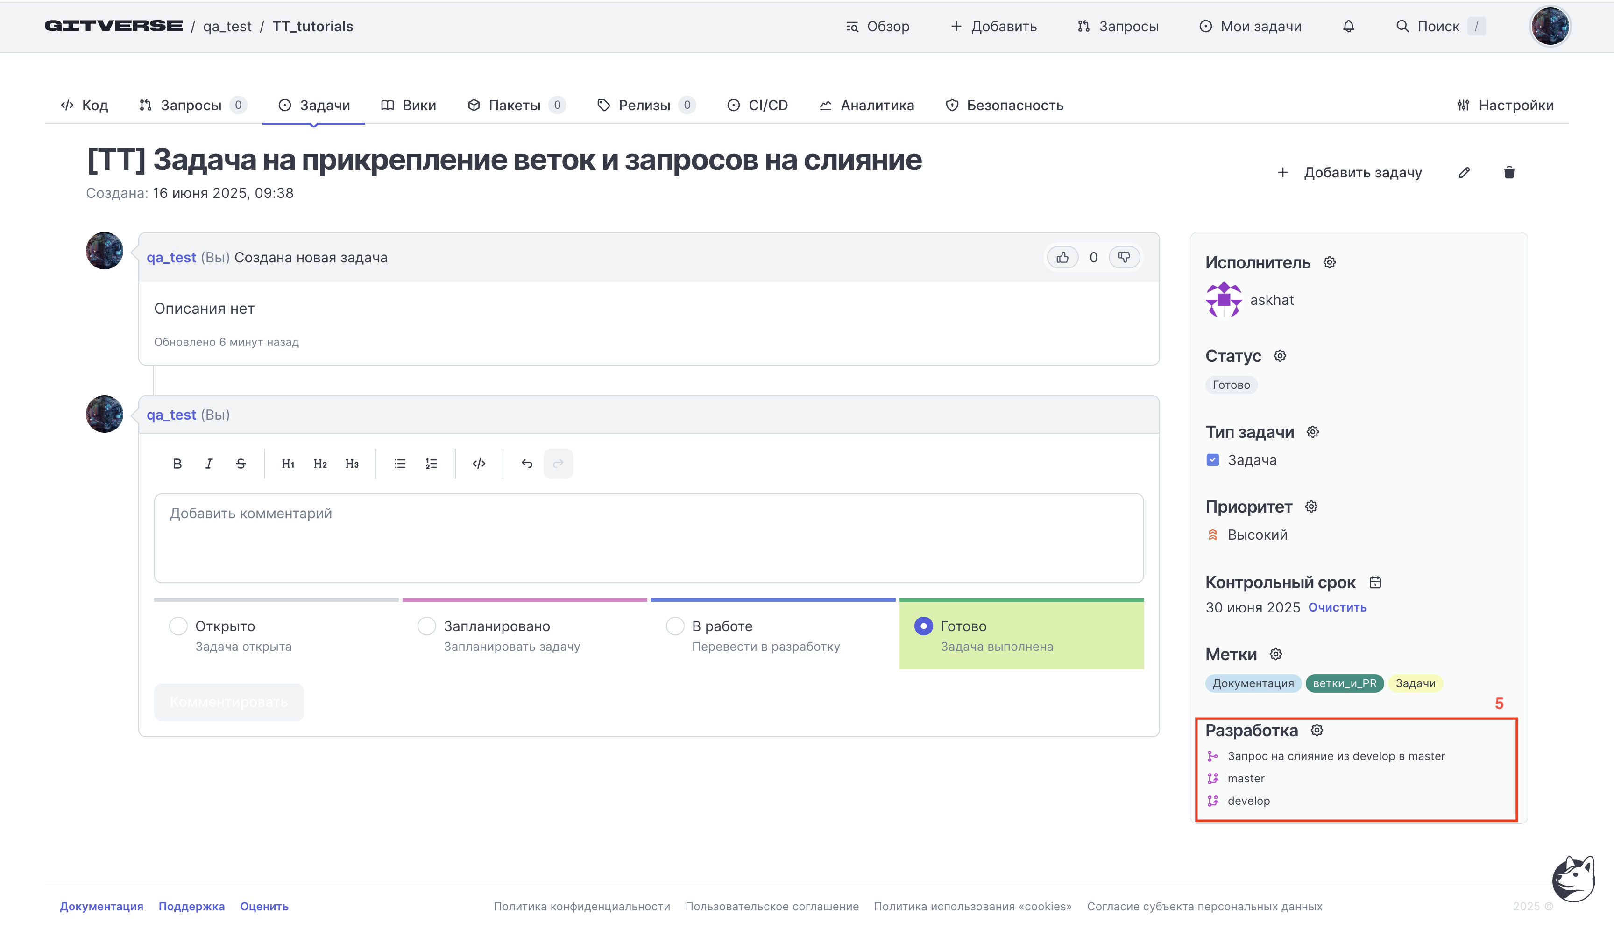Select the Готово status option
This screenshot has width=1614, height=929.
pos(923,626)
